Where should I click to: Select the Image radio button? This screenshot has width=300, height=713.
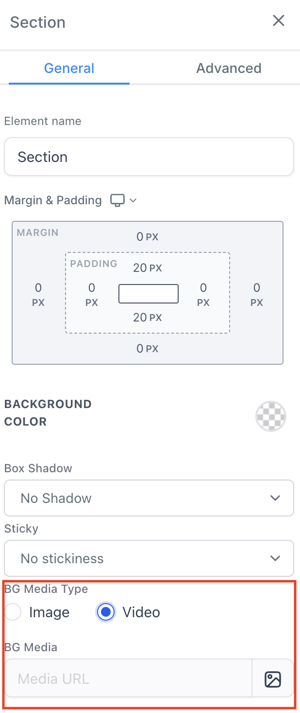[13, 612]
